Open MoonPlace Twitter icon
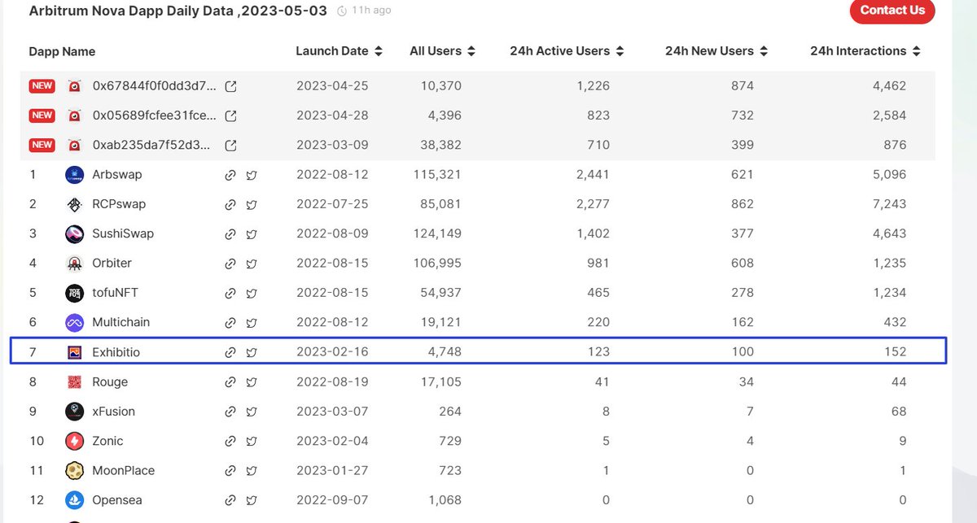The height and width of the screenshot is (523, 977). (x=252, y=471)
